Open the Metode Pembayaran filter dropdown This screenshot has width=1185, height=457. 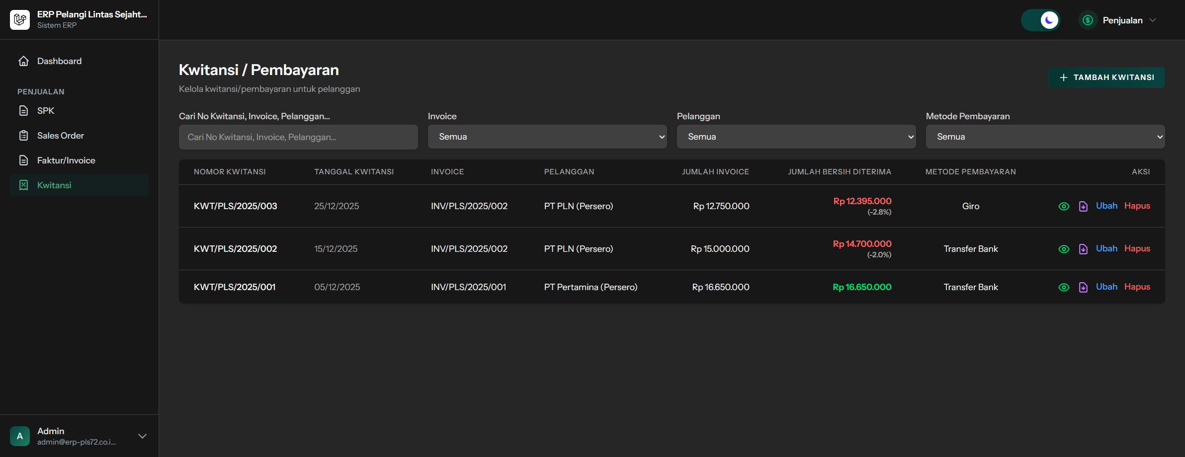point(1045,137)
